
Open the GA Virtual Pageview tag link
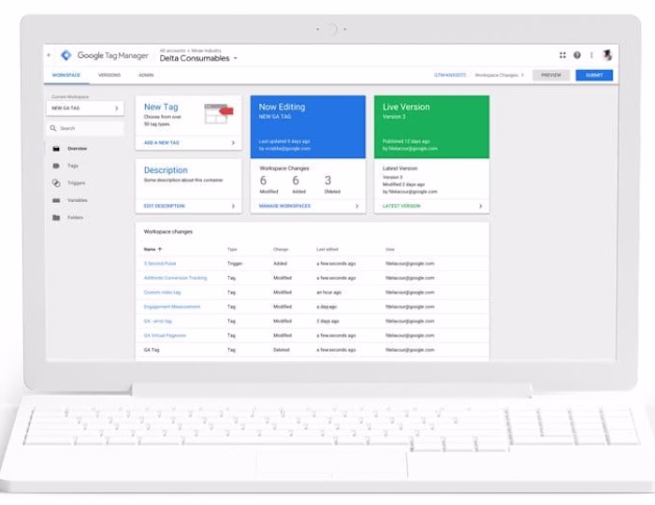(x=165, y=336)
